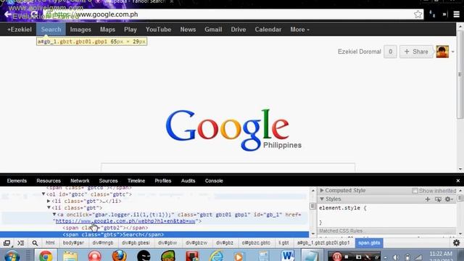Screen dimensions: 464x261
Task: Show console drawer icon in DevTools
Action: pyautogui.click(x=21, y=244)
